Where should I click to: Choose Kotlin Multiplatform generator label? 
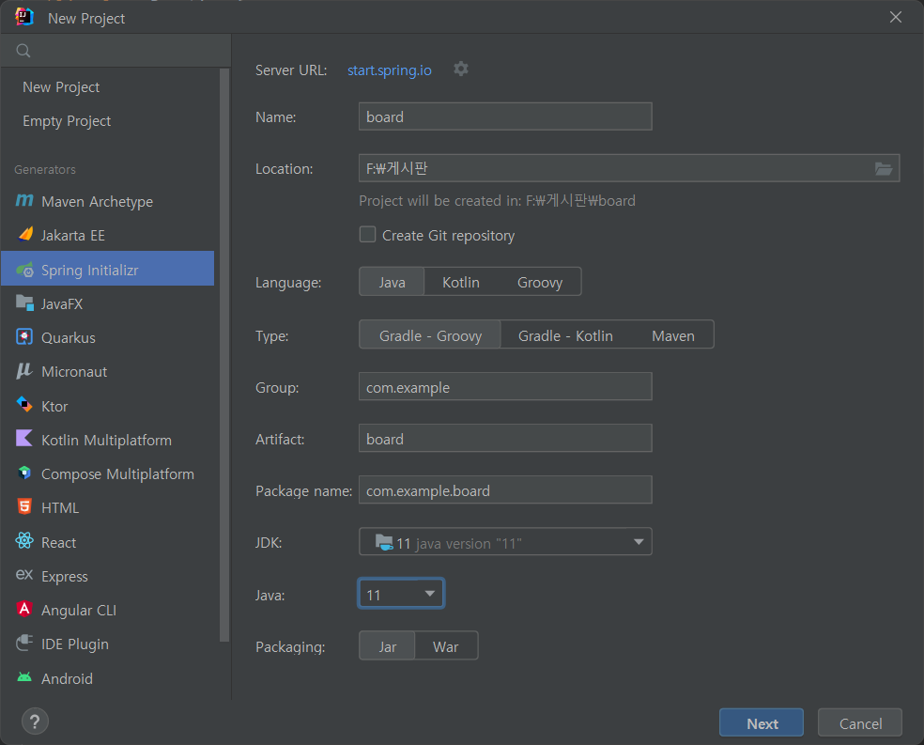(107, 441)
